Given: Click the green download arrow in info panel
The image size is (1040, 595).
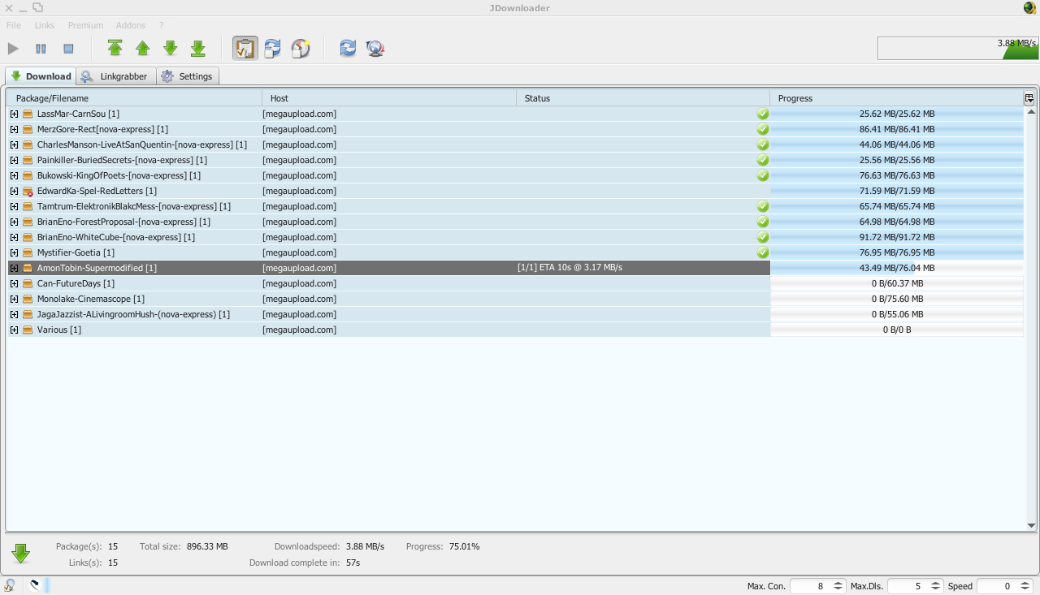Looking at the screenshot, I should (21, 554).
